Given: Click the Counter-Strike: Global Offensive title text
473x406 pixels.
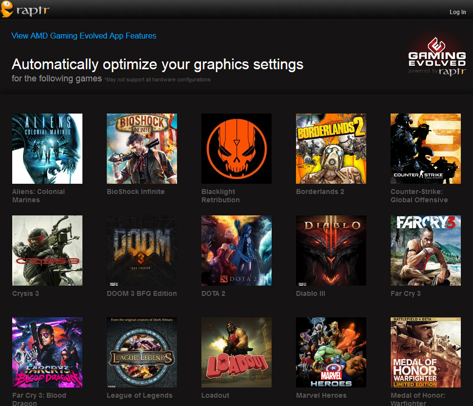Looking at the screenshot, I should [x=419, y=196].
